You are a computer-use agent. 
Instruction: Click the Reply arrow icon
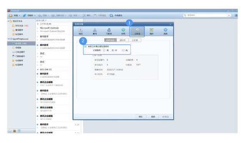click(40, 15)
